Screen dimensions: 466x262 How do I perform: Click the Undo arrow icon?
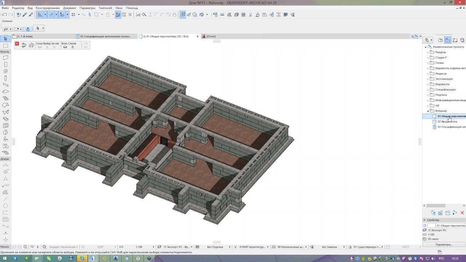tap(4, 15)
